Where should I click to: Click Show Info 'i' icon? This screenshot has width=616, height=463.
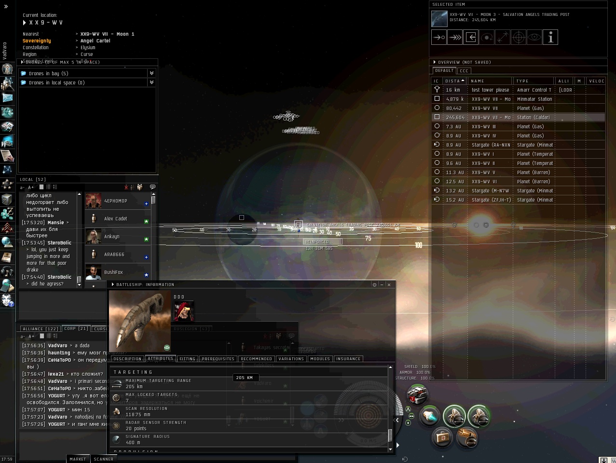(x=550, y=37)
